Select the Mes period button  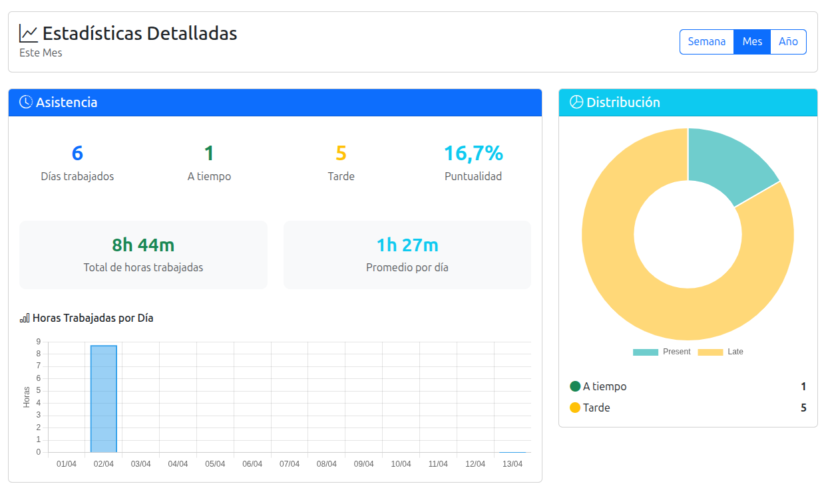pyautogui.click(x=752, y=41)
